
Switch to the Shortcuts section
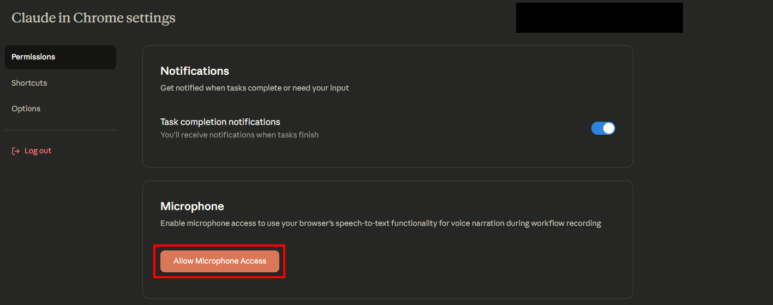[x=29, y=83]
